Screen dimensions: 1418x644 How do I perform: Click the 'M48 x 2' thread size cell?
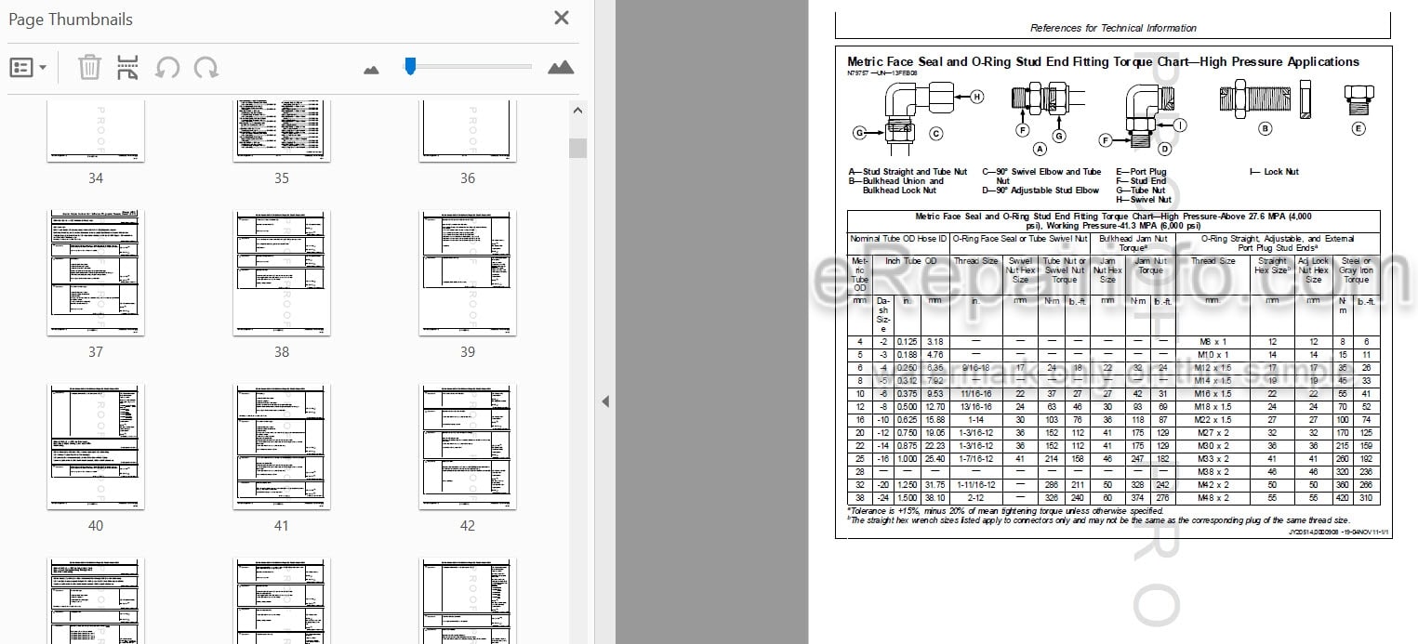pyautogui.click(x=1213, y=498)
